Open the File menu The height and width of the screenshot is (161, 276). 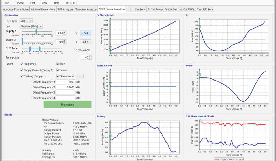click(x=7, y=3)
